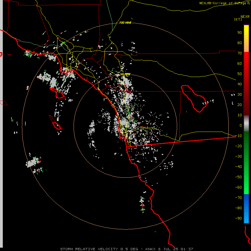Click the 0 value on the velocity scale
The height and width of the screenshot is (251, 251).
[241, 126]
